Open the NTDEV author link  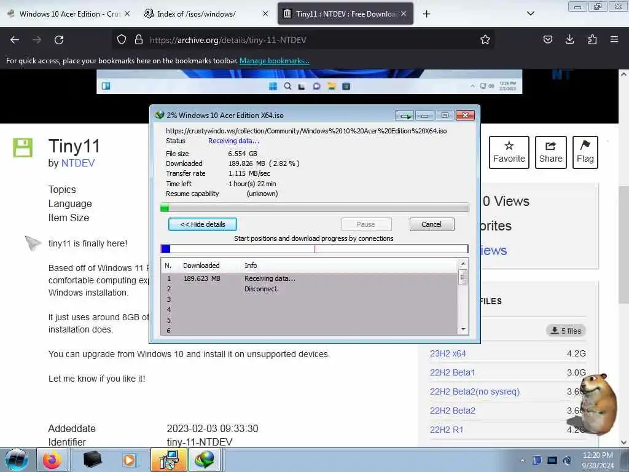(x=78, y=163)
